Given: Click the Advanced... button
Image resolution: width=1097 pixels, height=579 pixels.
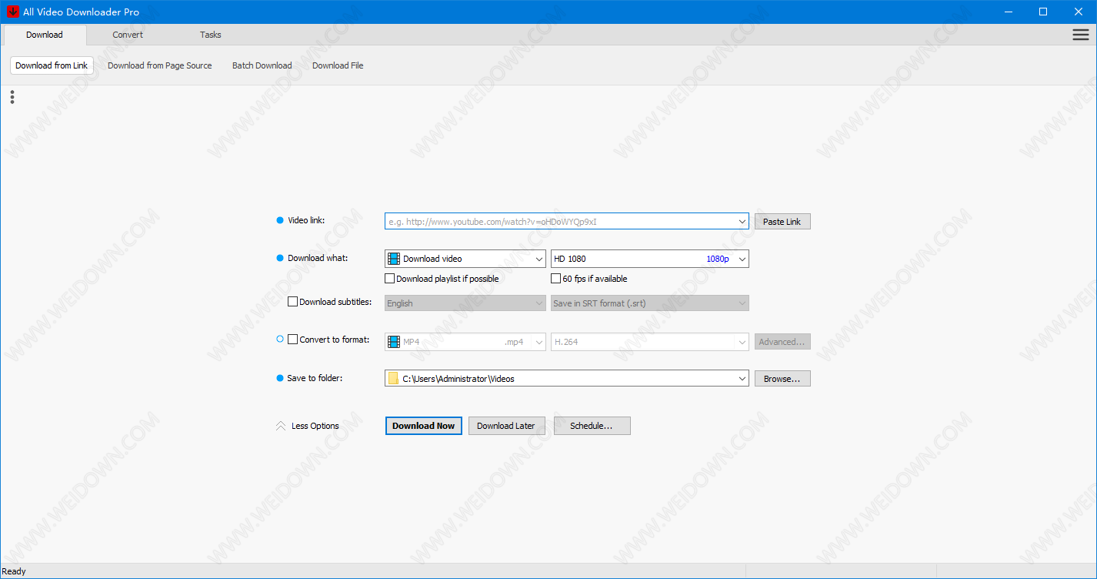Looking at the screenshot, I should [782, 342].
